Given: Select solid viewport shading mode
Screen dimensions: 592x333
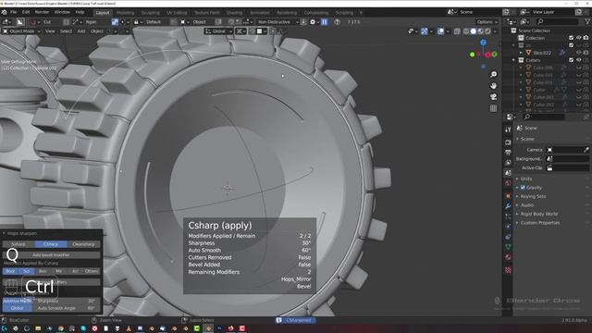Looking at the screenshot, I should [473, 31].
